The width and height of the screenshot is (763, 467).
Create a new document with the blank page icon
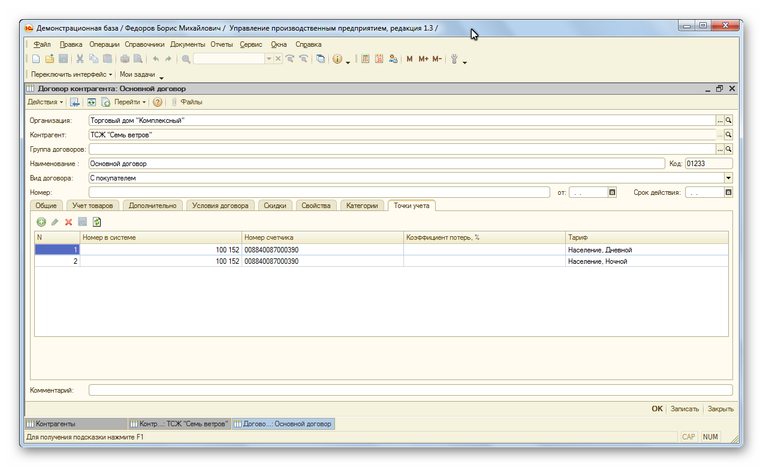tap(36, 59)
